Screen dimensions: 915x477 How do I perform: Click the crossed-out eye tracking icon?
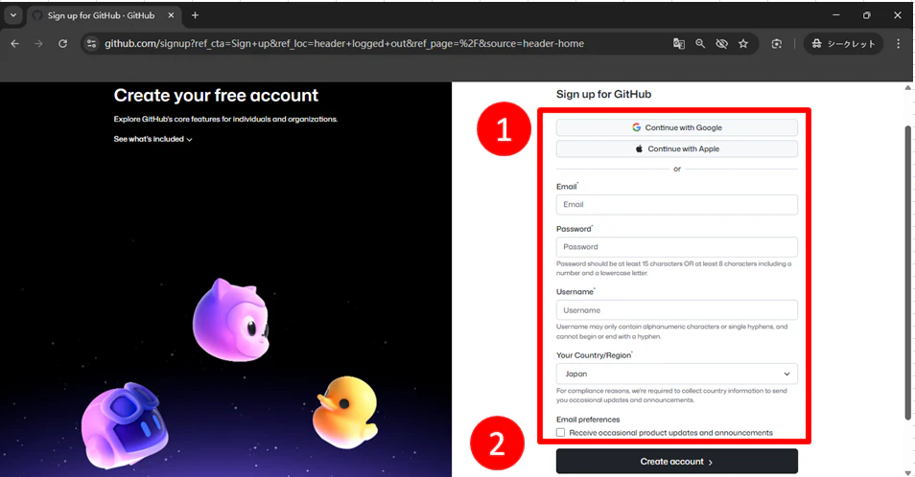coord(722,44)
